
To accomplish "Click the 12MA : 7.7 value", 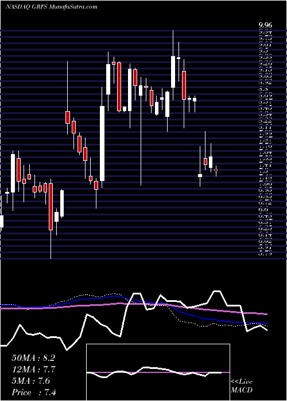I will [34, 369].
